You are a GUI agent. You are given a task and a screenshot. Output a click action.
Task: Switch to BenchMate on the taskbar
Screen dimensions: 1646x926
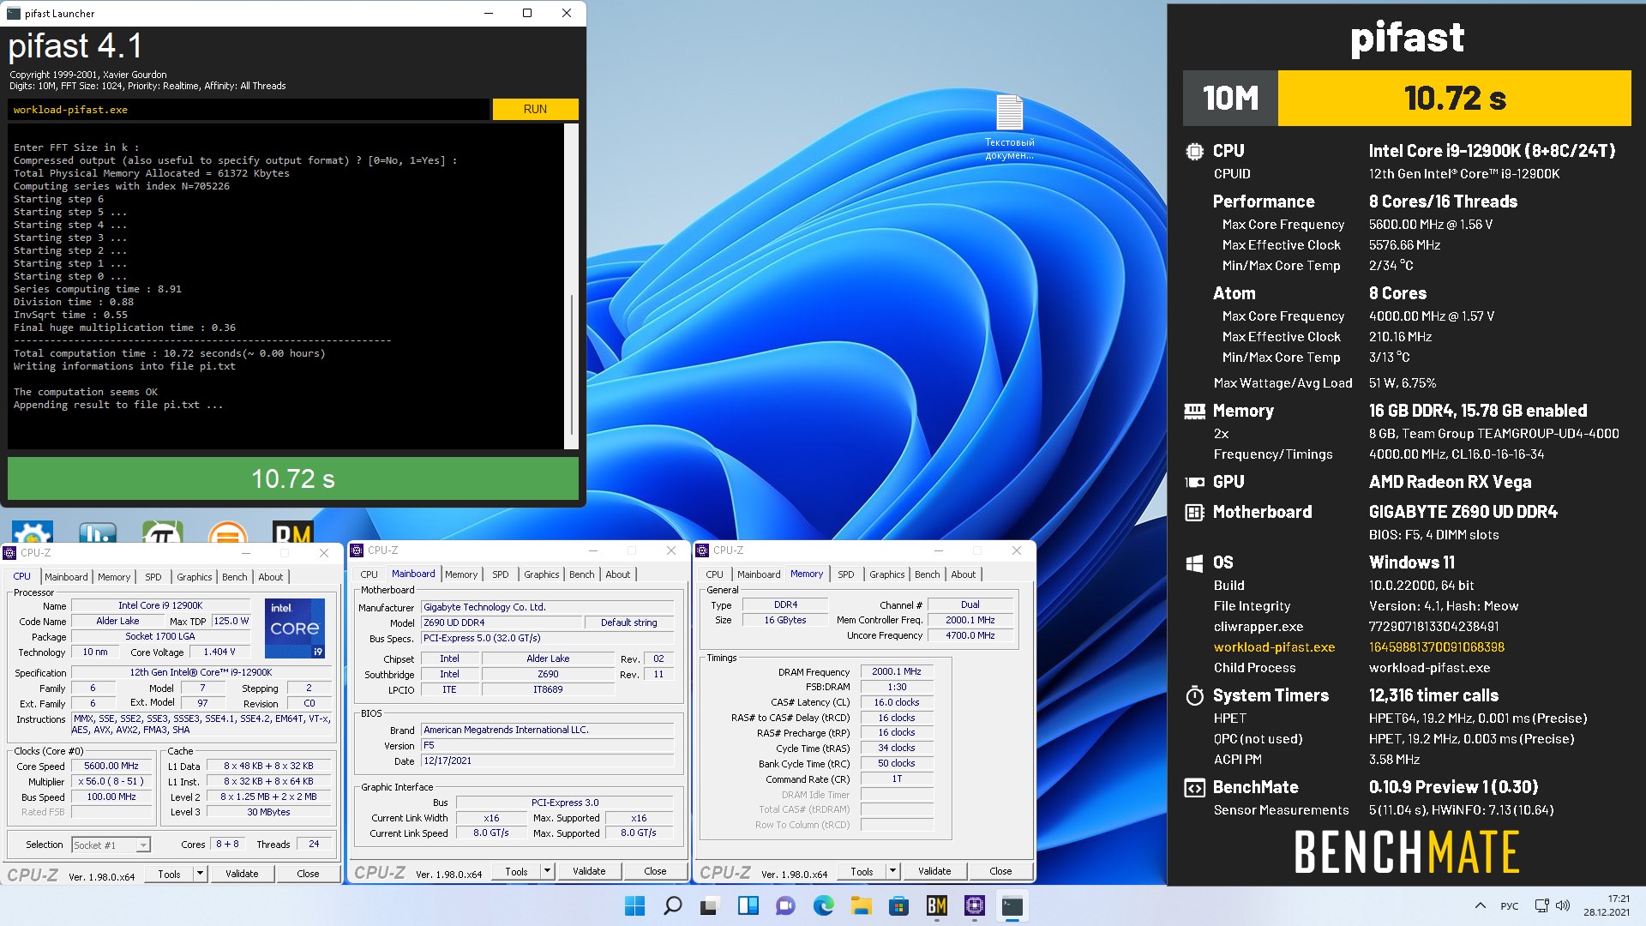click(x=936, y=905)
